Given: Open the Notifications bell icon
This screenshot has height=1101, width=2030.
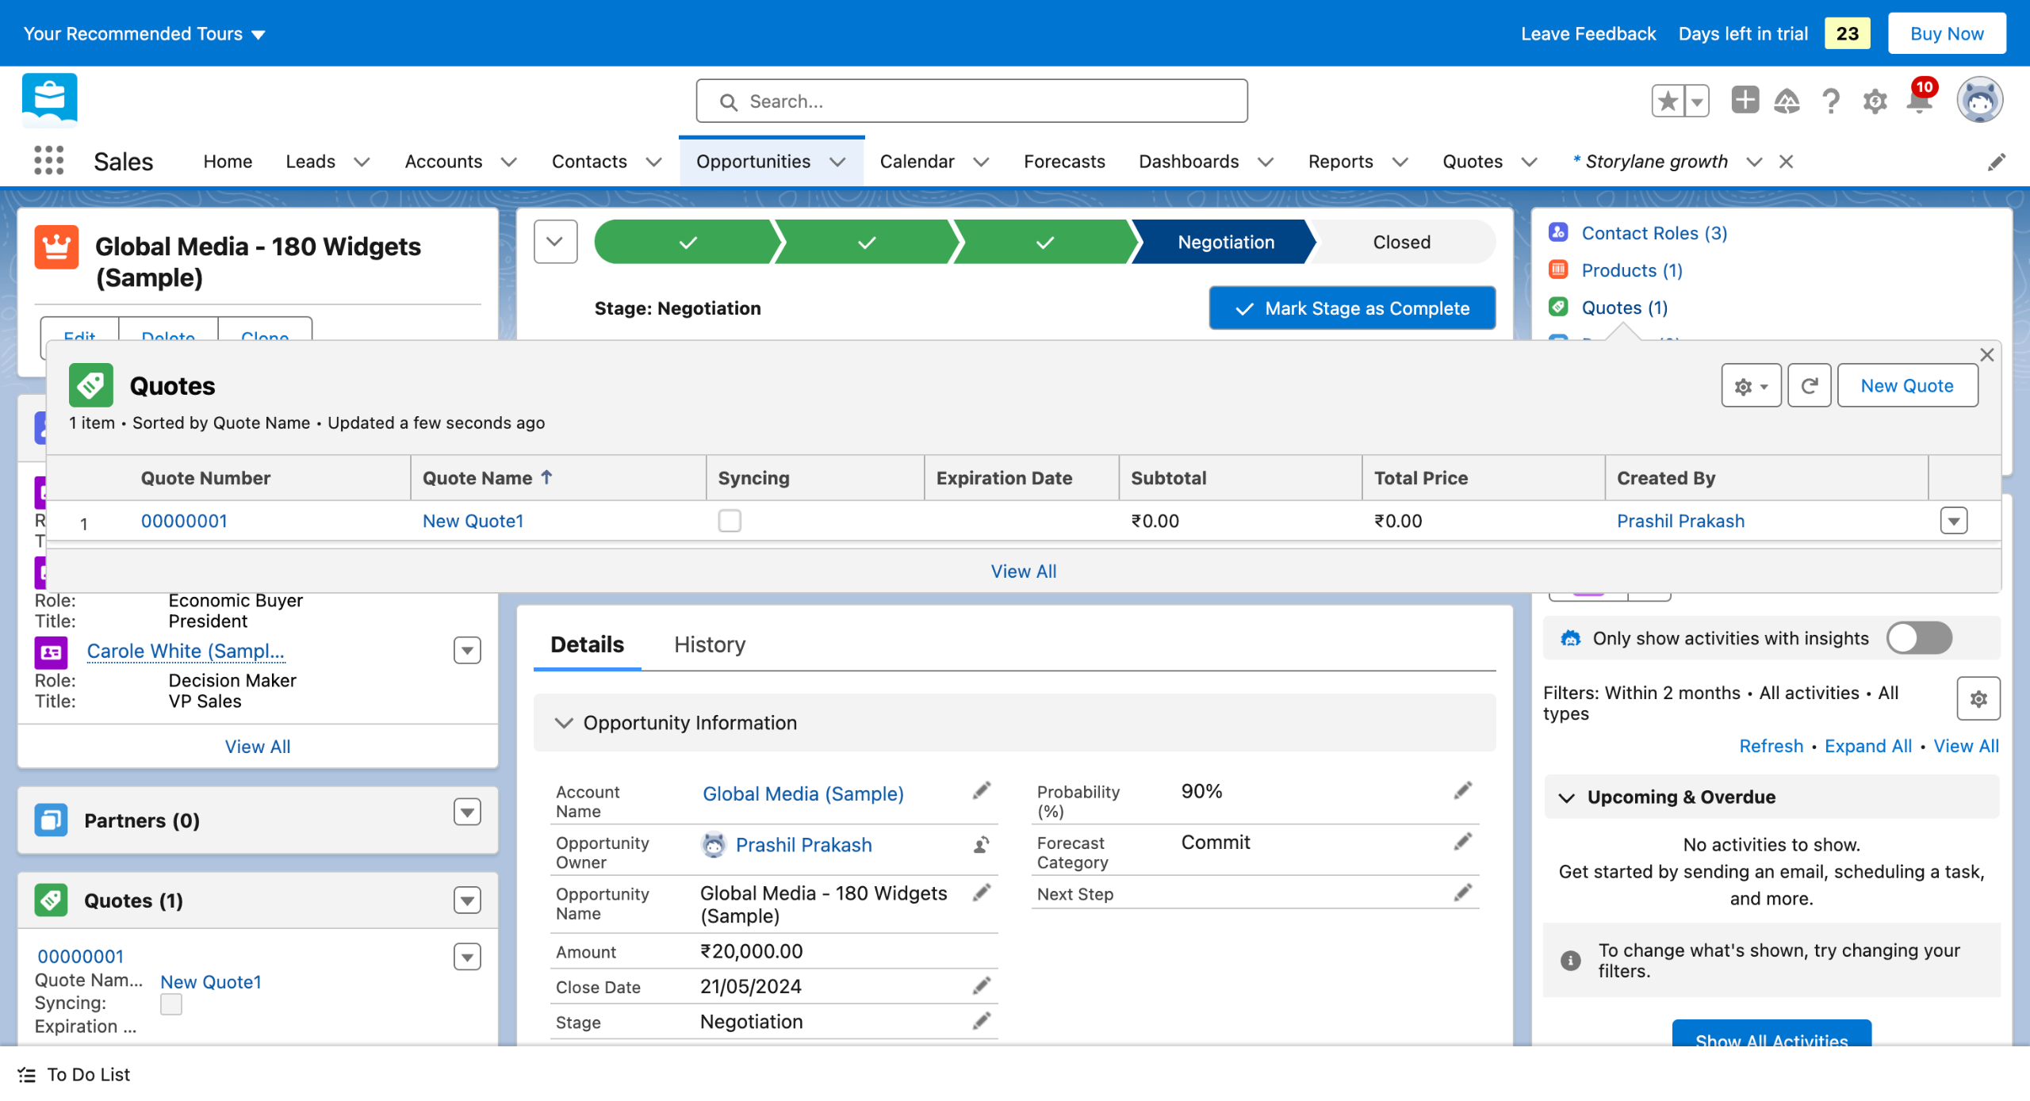Looking at the screenshot, I should point(1920,101).
